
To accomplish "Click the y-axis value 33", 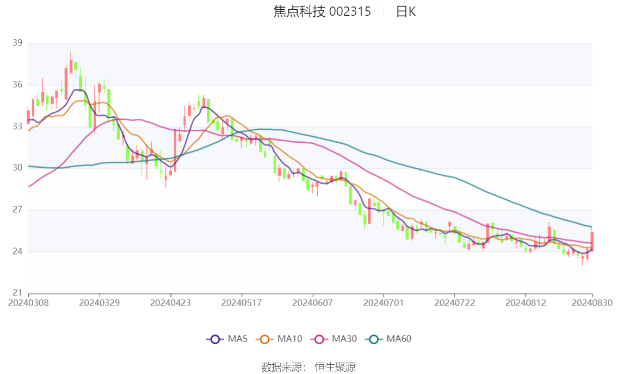I will coord(17,126).
